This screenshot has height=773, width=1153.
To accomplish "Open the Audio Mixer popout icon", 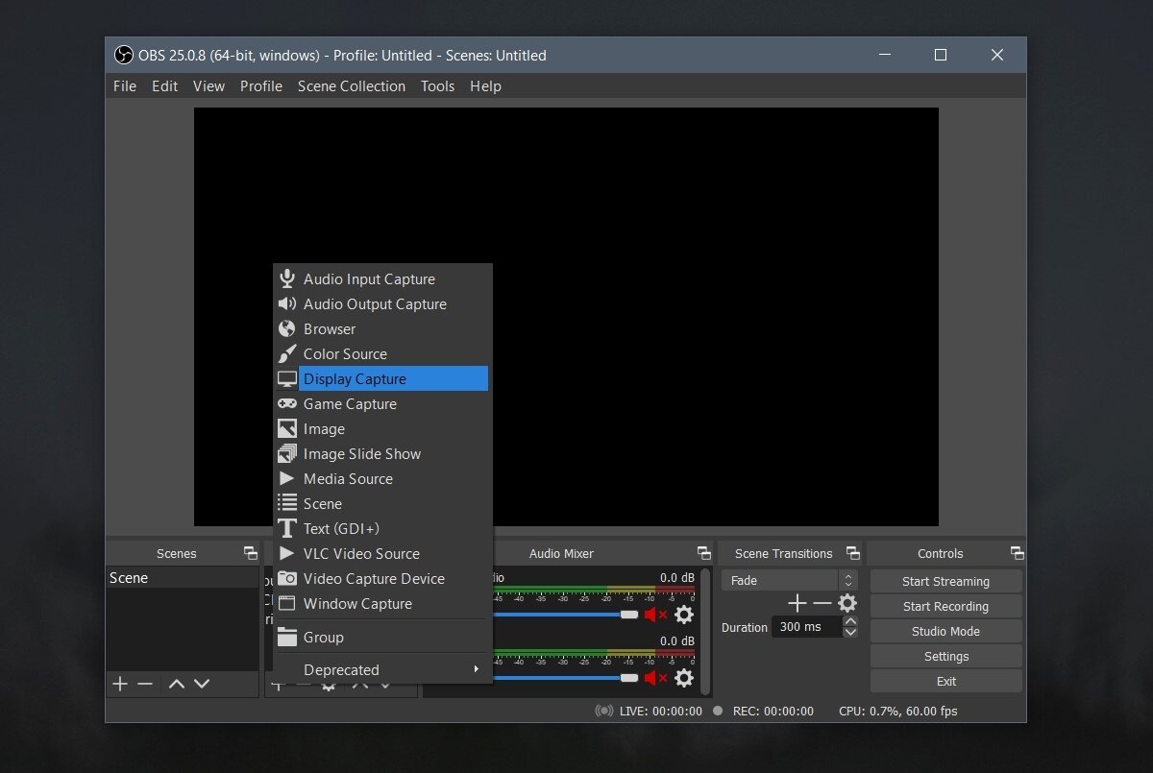I will click(x=704, y=552).
